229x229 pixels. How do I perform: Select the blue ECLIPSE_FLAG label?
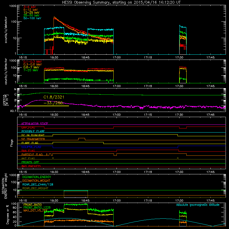[x=31, y=147]
